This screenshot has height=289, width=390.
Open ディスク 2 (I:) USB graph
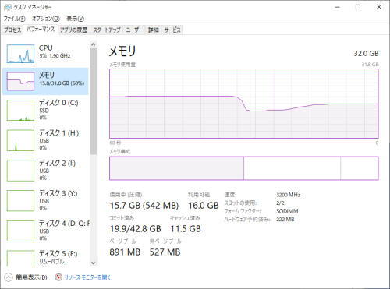tap(20, 171)
